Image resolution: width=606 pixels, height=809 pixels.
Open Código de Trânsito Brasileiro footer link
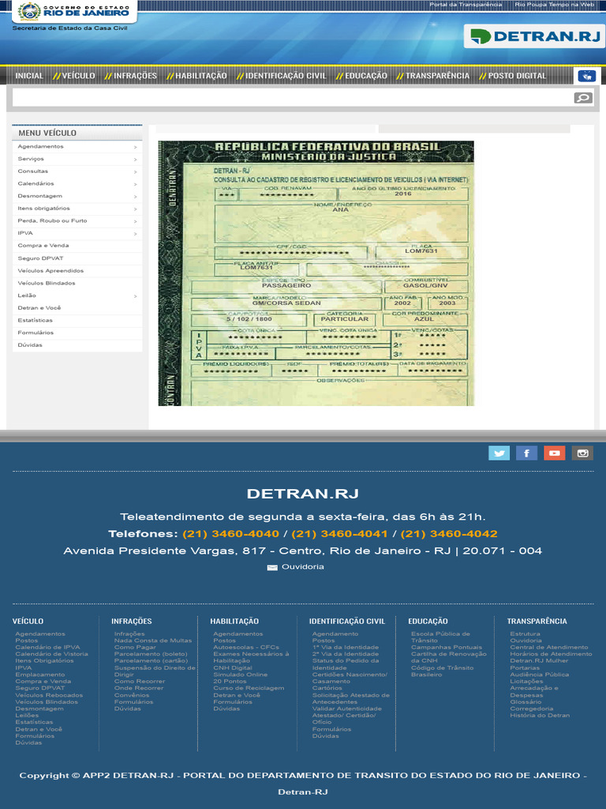[442, 671]
